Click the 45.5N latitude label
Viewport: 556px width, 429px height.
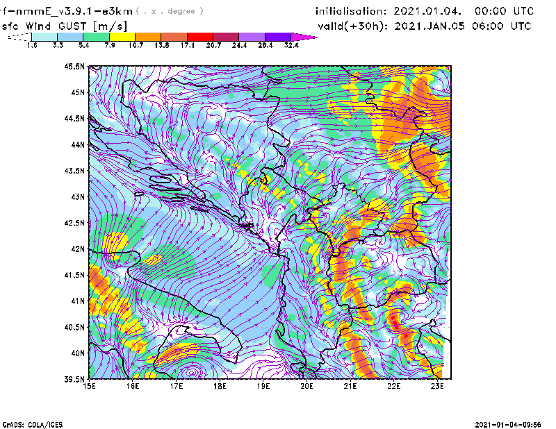74,66
